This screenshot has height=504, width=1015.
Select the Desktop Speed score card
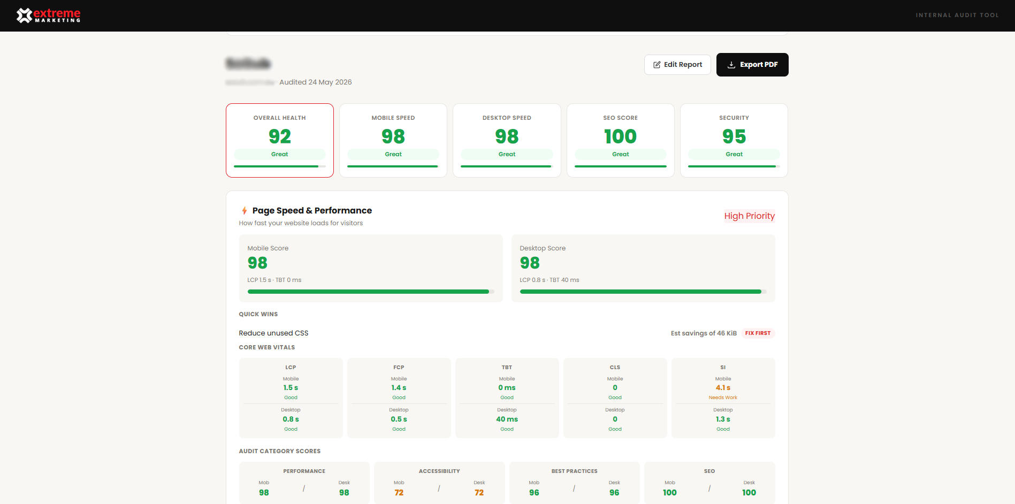click(507, 140)
